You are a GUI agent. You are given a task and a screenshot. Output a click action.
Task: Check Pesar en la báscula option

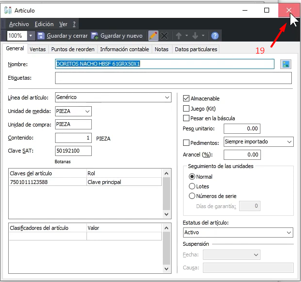tap(186, 118)
